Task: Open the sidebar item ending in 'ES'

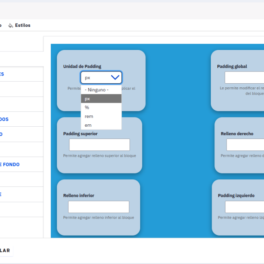Action: point(2,74)
